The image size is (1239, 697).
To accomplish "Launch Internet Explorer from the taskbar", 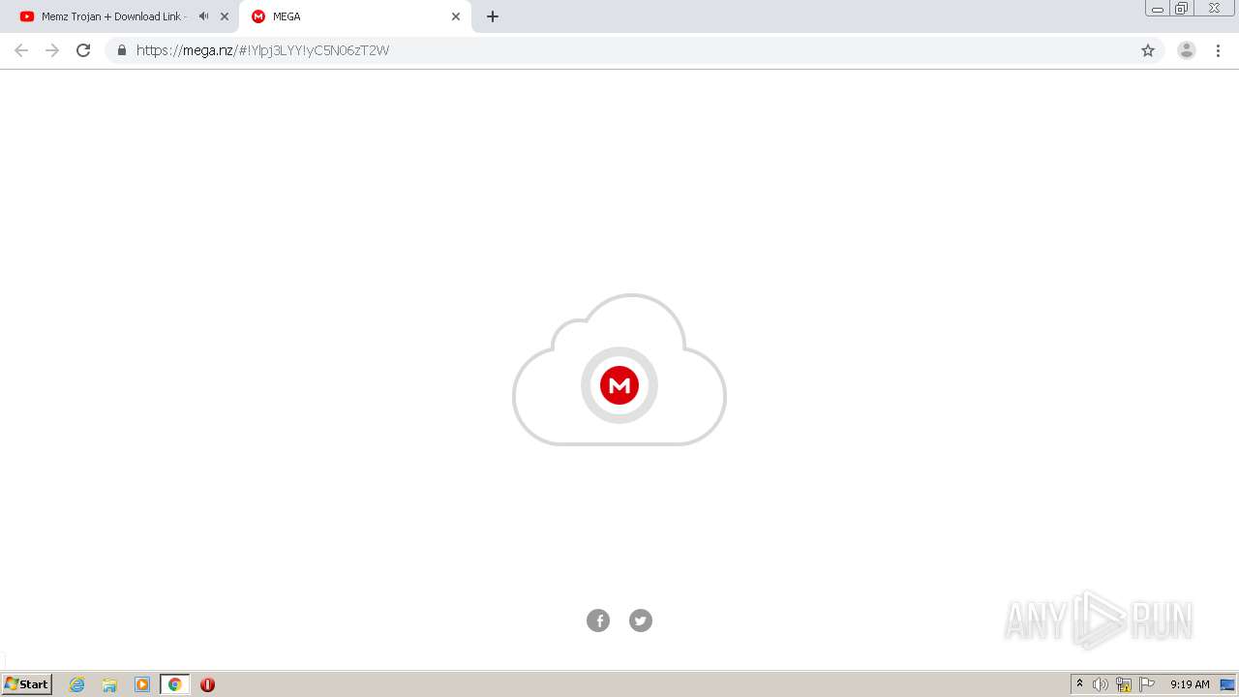I will coord(76,684).
